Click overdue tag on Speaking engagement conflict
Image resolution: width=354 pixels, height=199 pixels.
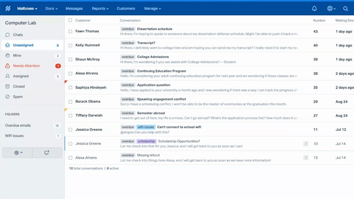pyautogui.click(x=128, y=99)
